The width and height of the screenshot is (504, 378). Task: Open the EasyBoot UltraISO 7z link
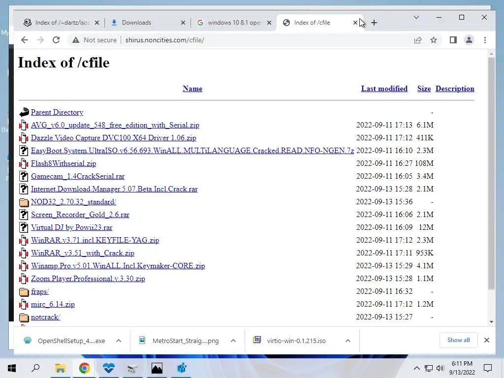pos(192,151)
